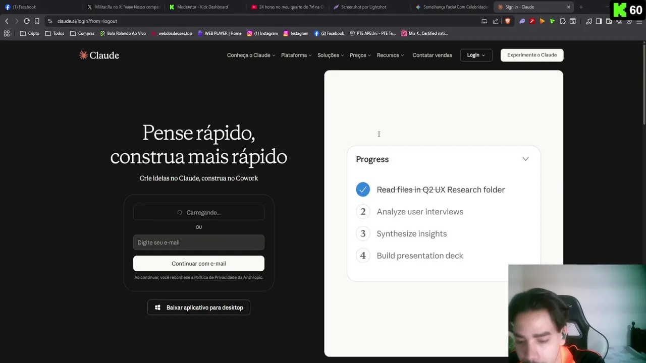The image size is (646, 363).
Task: Click the green paper plane extension icon
Action: coord(552,21)
